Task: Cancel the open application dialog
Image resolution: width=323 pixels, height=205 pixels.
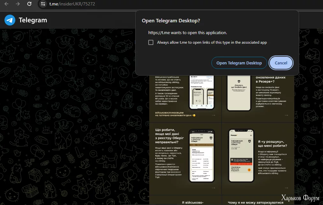Action: [281, 63]
